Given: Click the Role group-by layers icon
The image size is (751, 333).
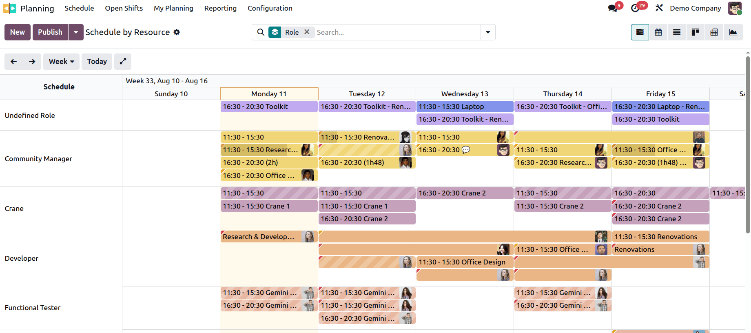Looking at the screenshot, I should click(275, 32).
